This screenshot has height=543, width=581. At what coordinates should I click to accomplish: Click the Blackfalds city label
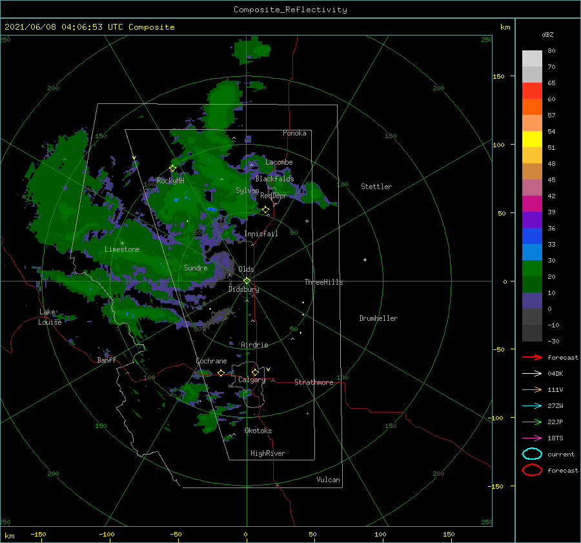274,179
